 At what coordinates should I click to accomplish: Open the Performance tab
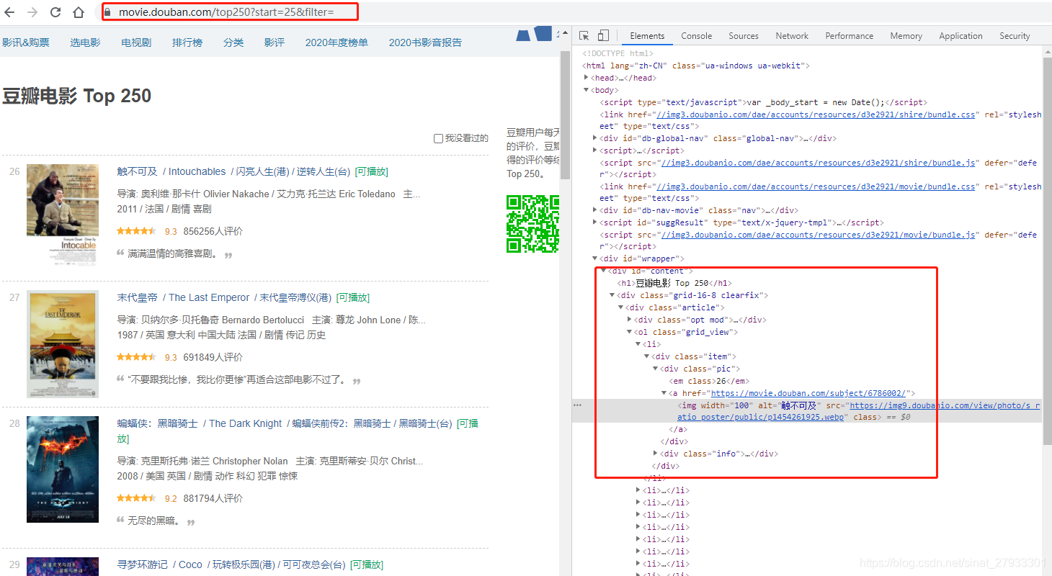(x=850, y=36)
